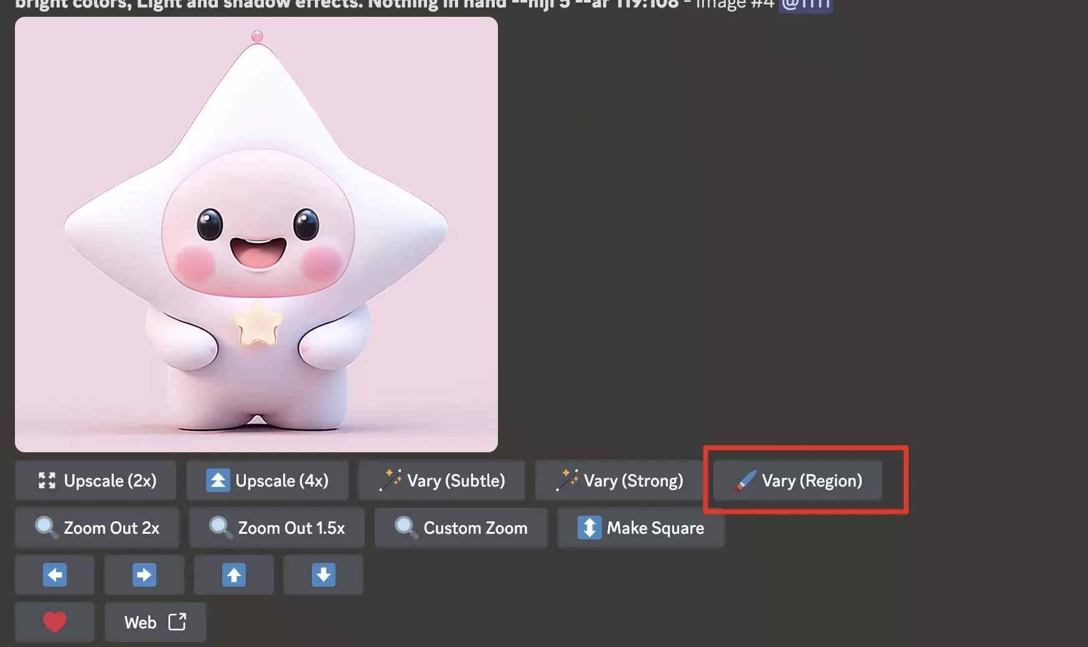1088x647 pixels.
Task: Select Vary (Subtle) option
Action: coord(441,480)
